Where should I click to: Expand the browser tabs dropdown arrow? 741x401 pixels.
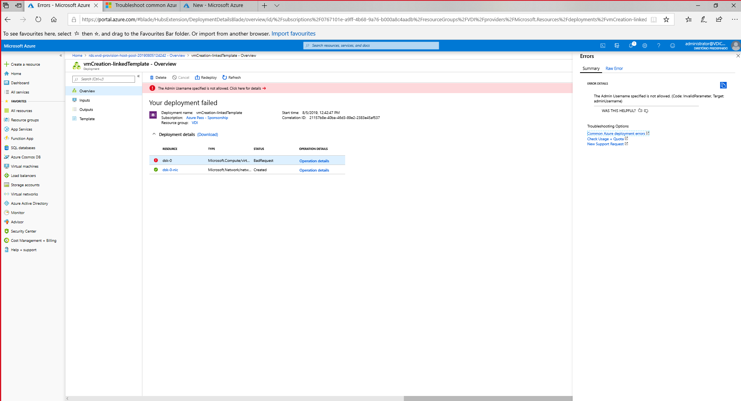(276, 5)
